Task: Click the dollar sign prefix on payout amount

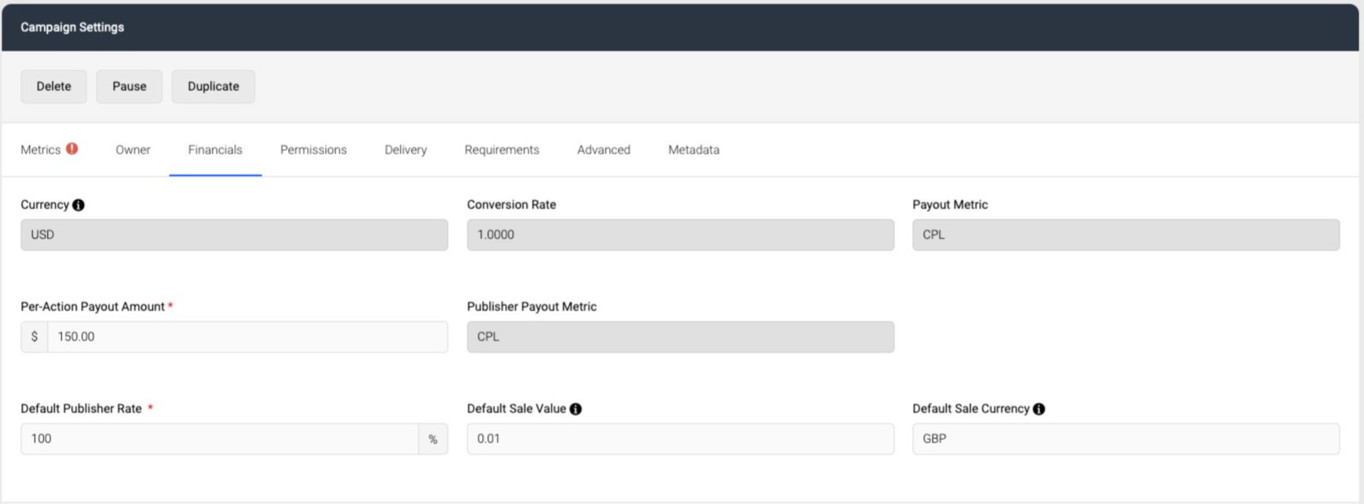Action: click(x=34, y=337)
